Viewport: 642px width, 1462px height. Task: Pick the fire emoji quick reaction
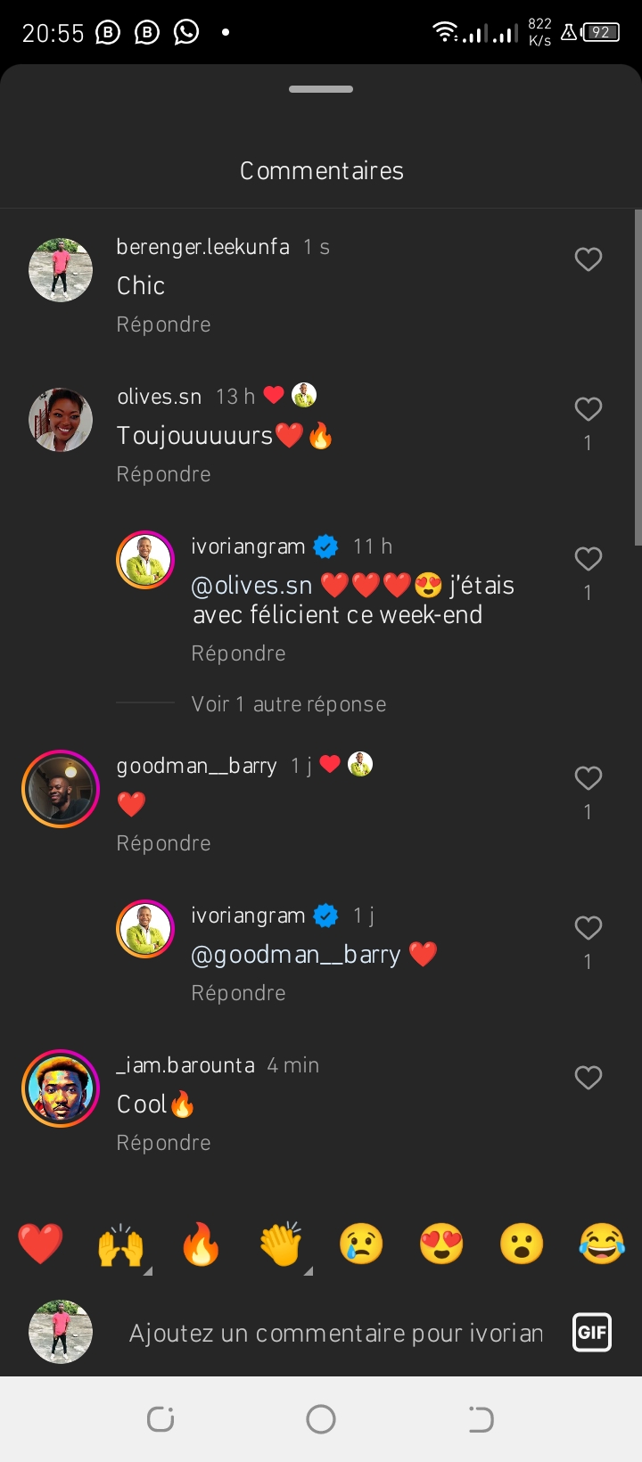coord(201,1244)
